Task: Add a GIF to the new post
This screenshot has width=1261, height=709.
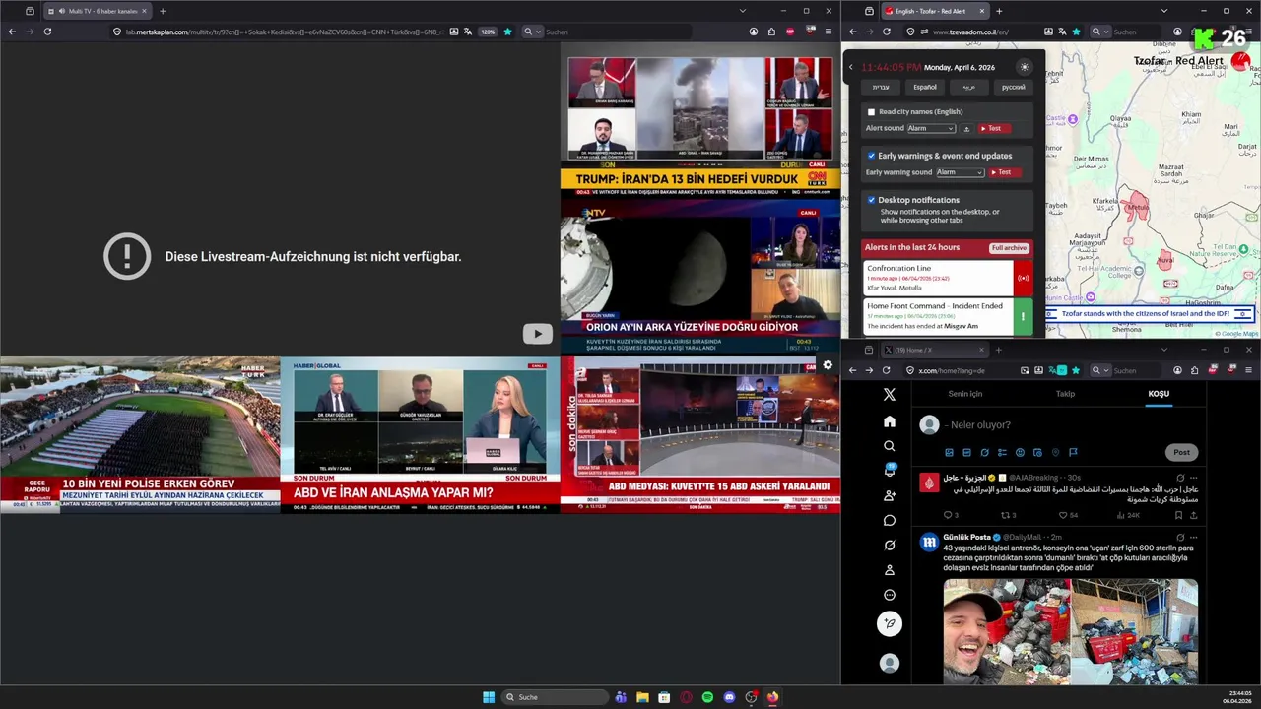Action: pos(966,452)
